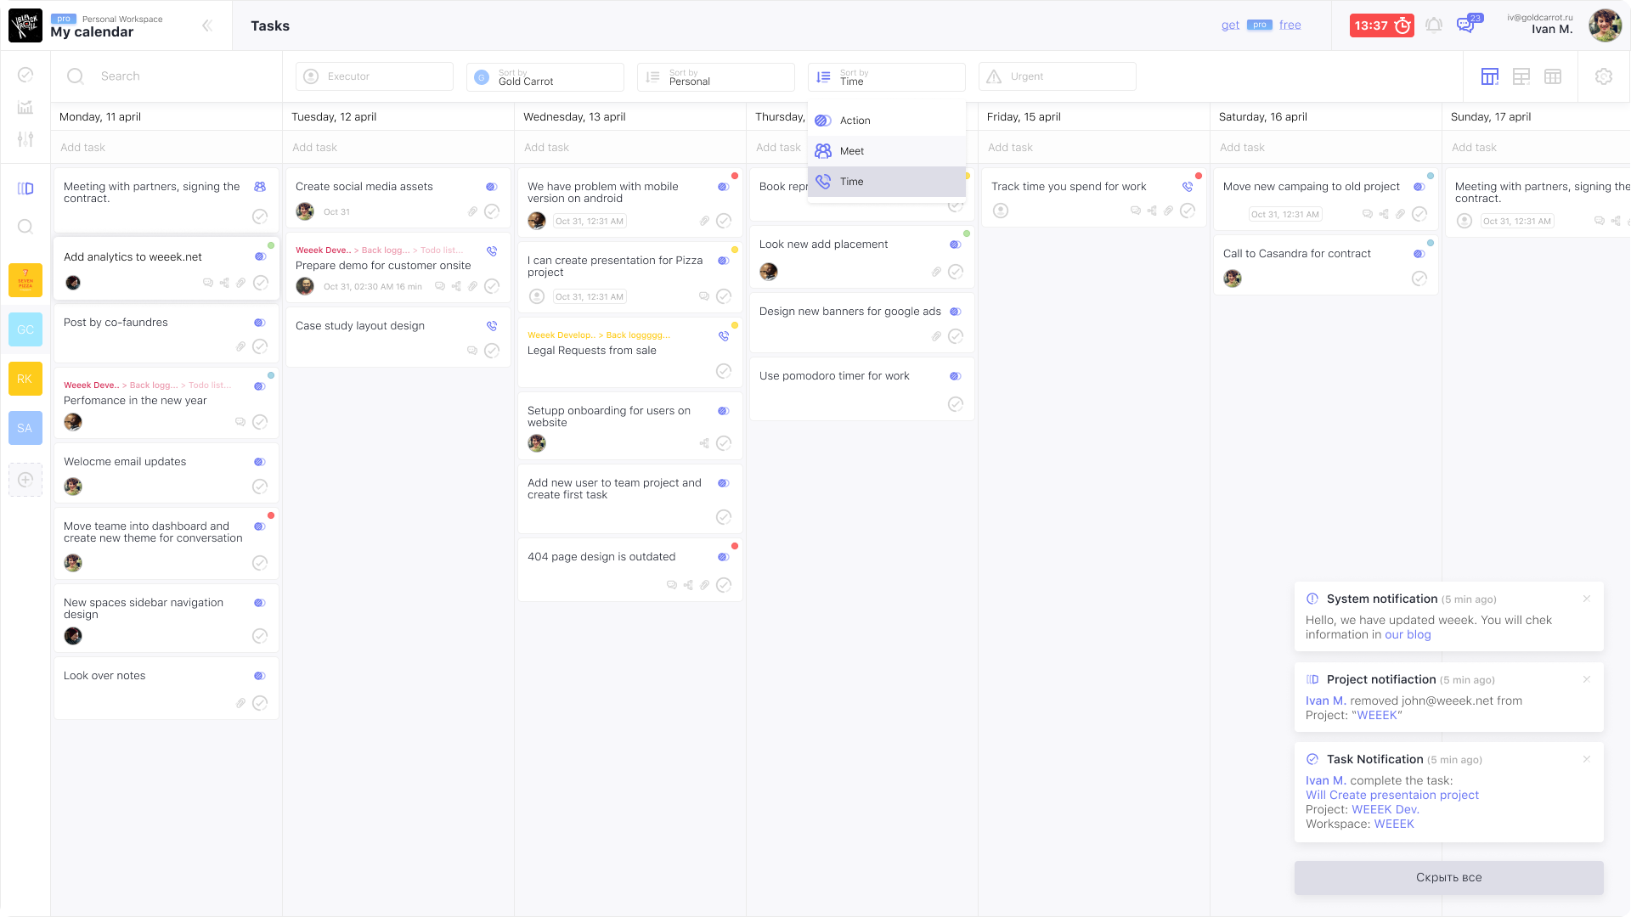
Task: Open the Executor filter dropdown
Action: pyautogui.click(x=374, y=76)
